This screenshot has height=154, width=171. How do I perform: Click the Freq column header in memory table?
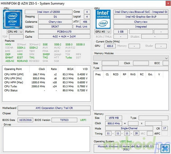[98, 74]
